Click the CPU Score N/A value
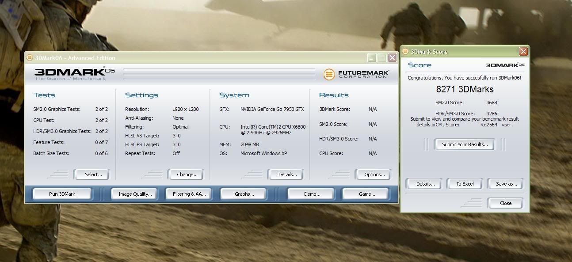This screenshot has width=572, height=262. pyautogui.click(x=373, y=153)
